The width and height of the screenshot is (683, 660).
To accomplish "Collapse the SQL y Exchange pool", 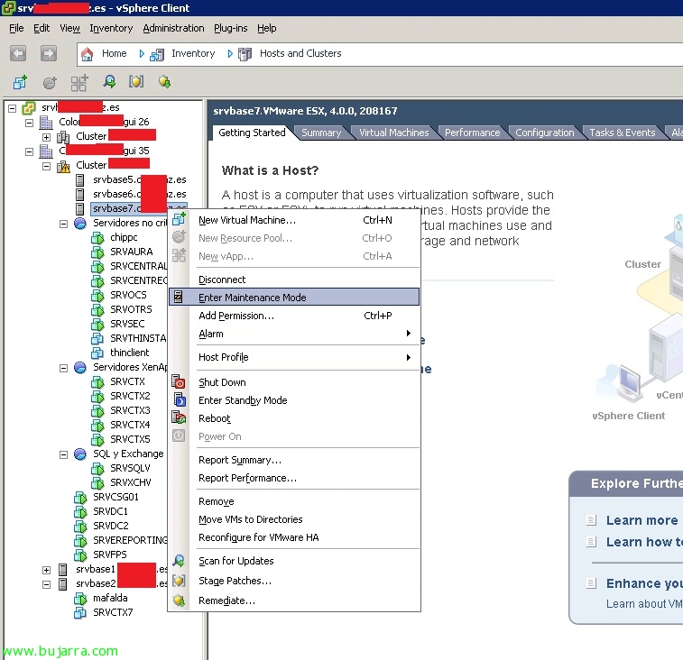I will click(x=63, y=454).
